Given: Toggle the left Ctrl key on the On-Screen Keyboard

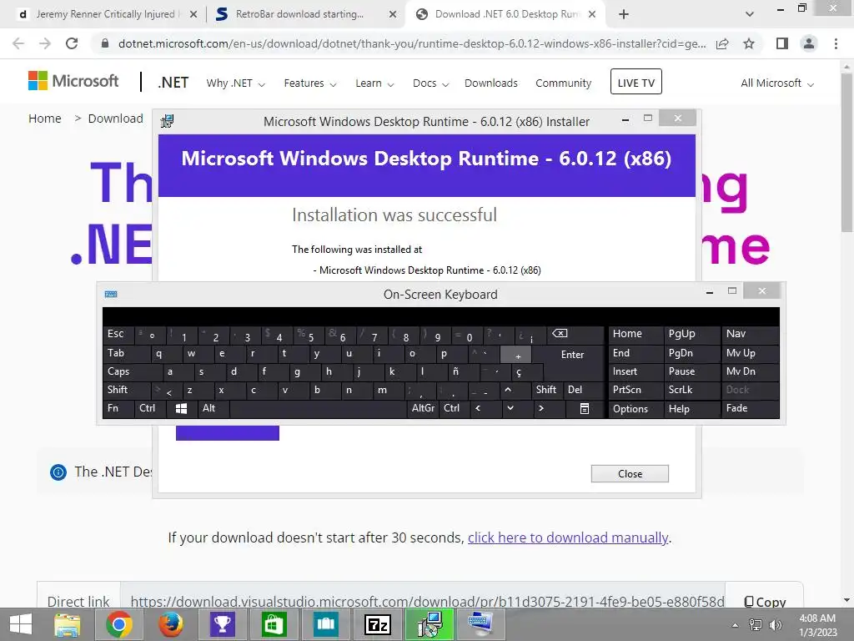Looking at the screenshot, I should pyautogui.click(x=150, y=408).
